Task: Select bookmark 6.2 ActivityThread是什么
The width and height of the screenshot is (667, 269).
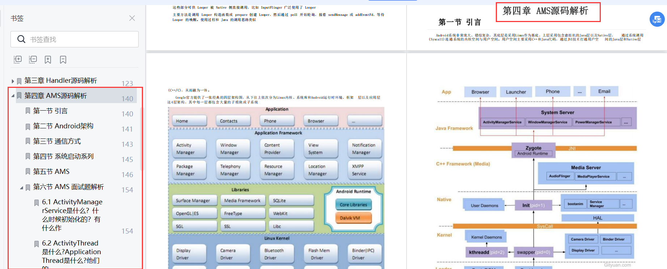Action: click(x=71, y=252)
